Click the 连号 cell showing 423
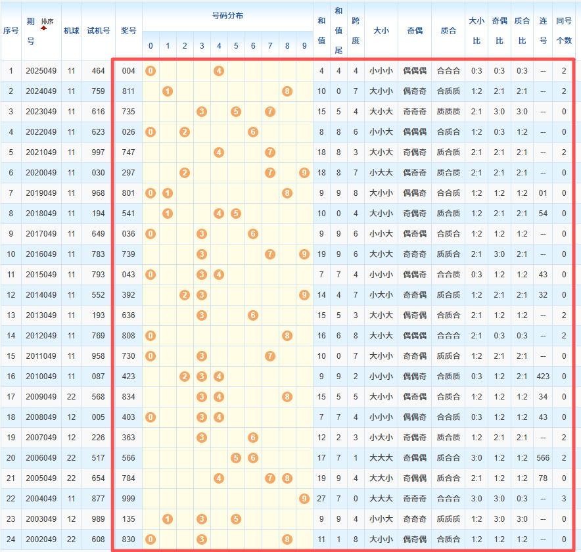This screenshot has height=552, width=581. click(x=543, y=377)
